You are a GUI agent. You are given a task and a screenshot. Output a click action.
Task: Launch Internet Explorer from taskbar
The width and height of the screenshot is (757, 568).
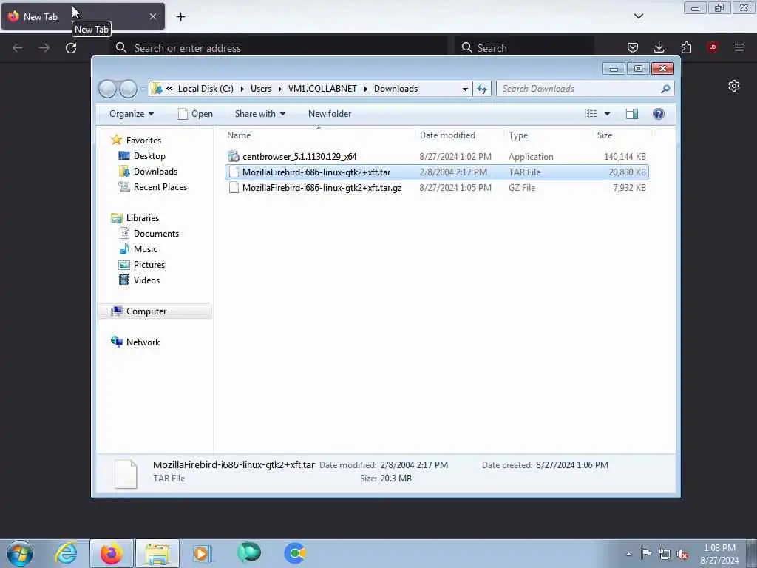coord(66,553)
